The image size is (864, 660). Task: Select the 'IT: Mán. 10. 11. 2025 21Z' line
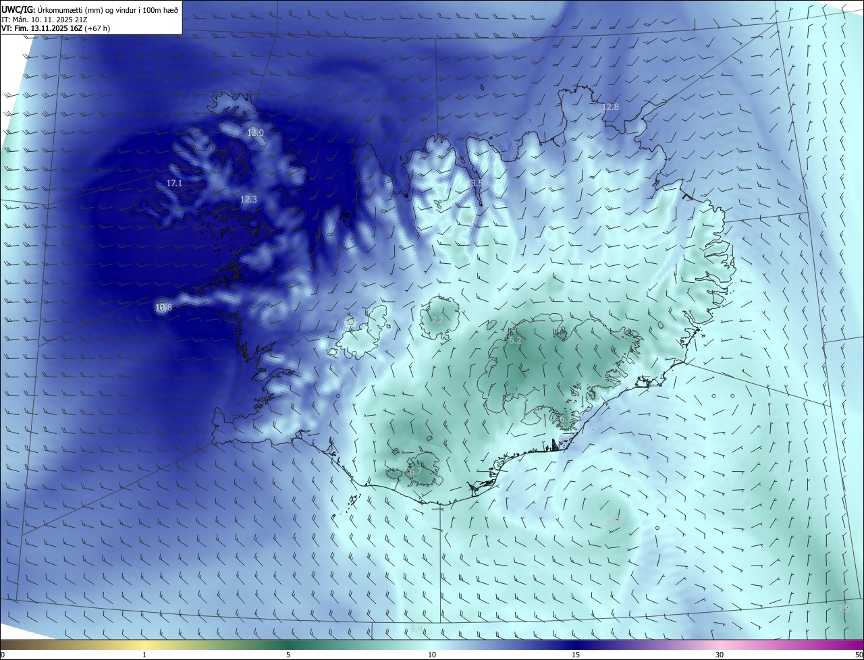click(x=44, y=19)
